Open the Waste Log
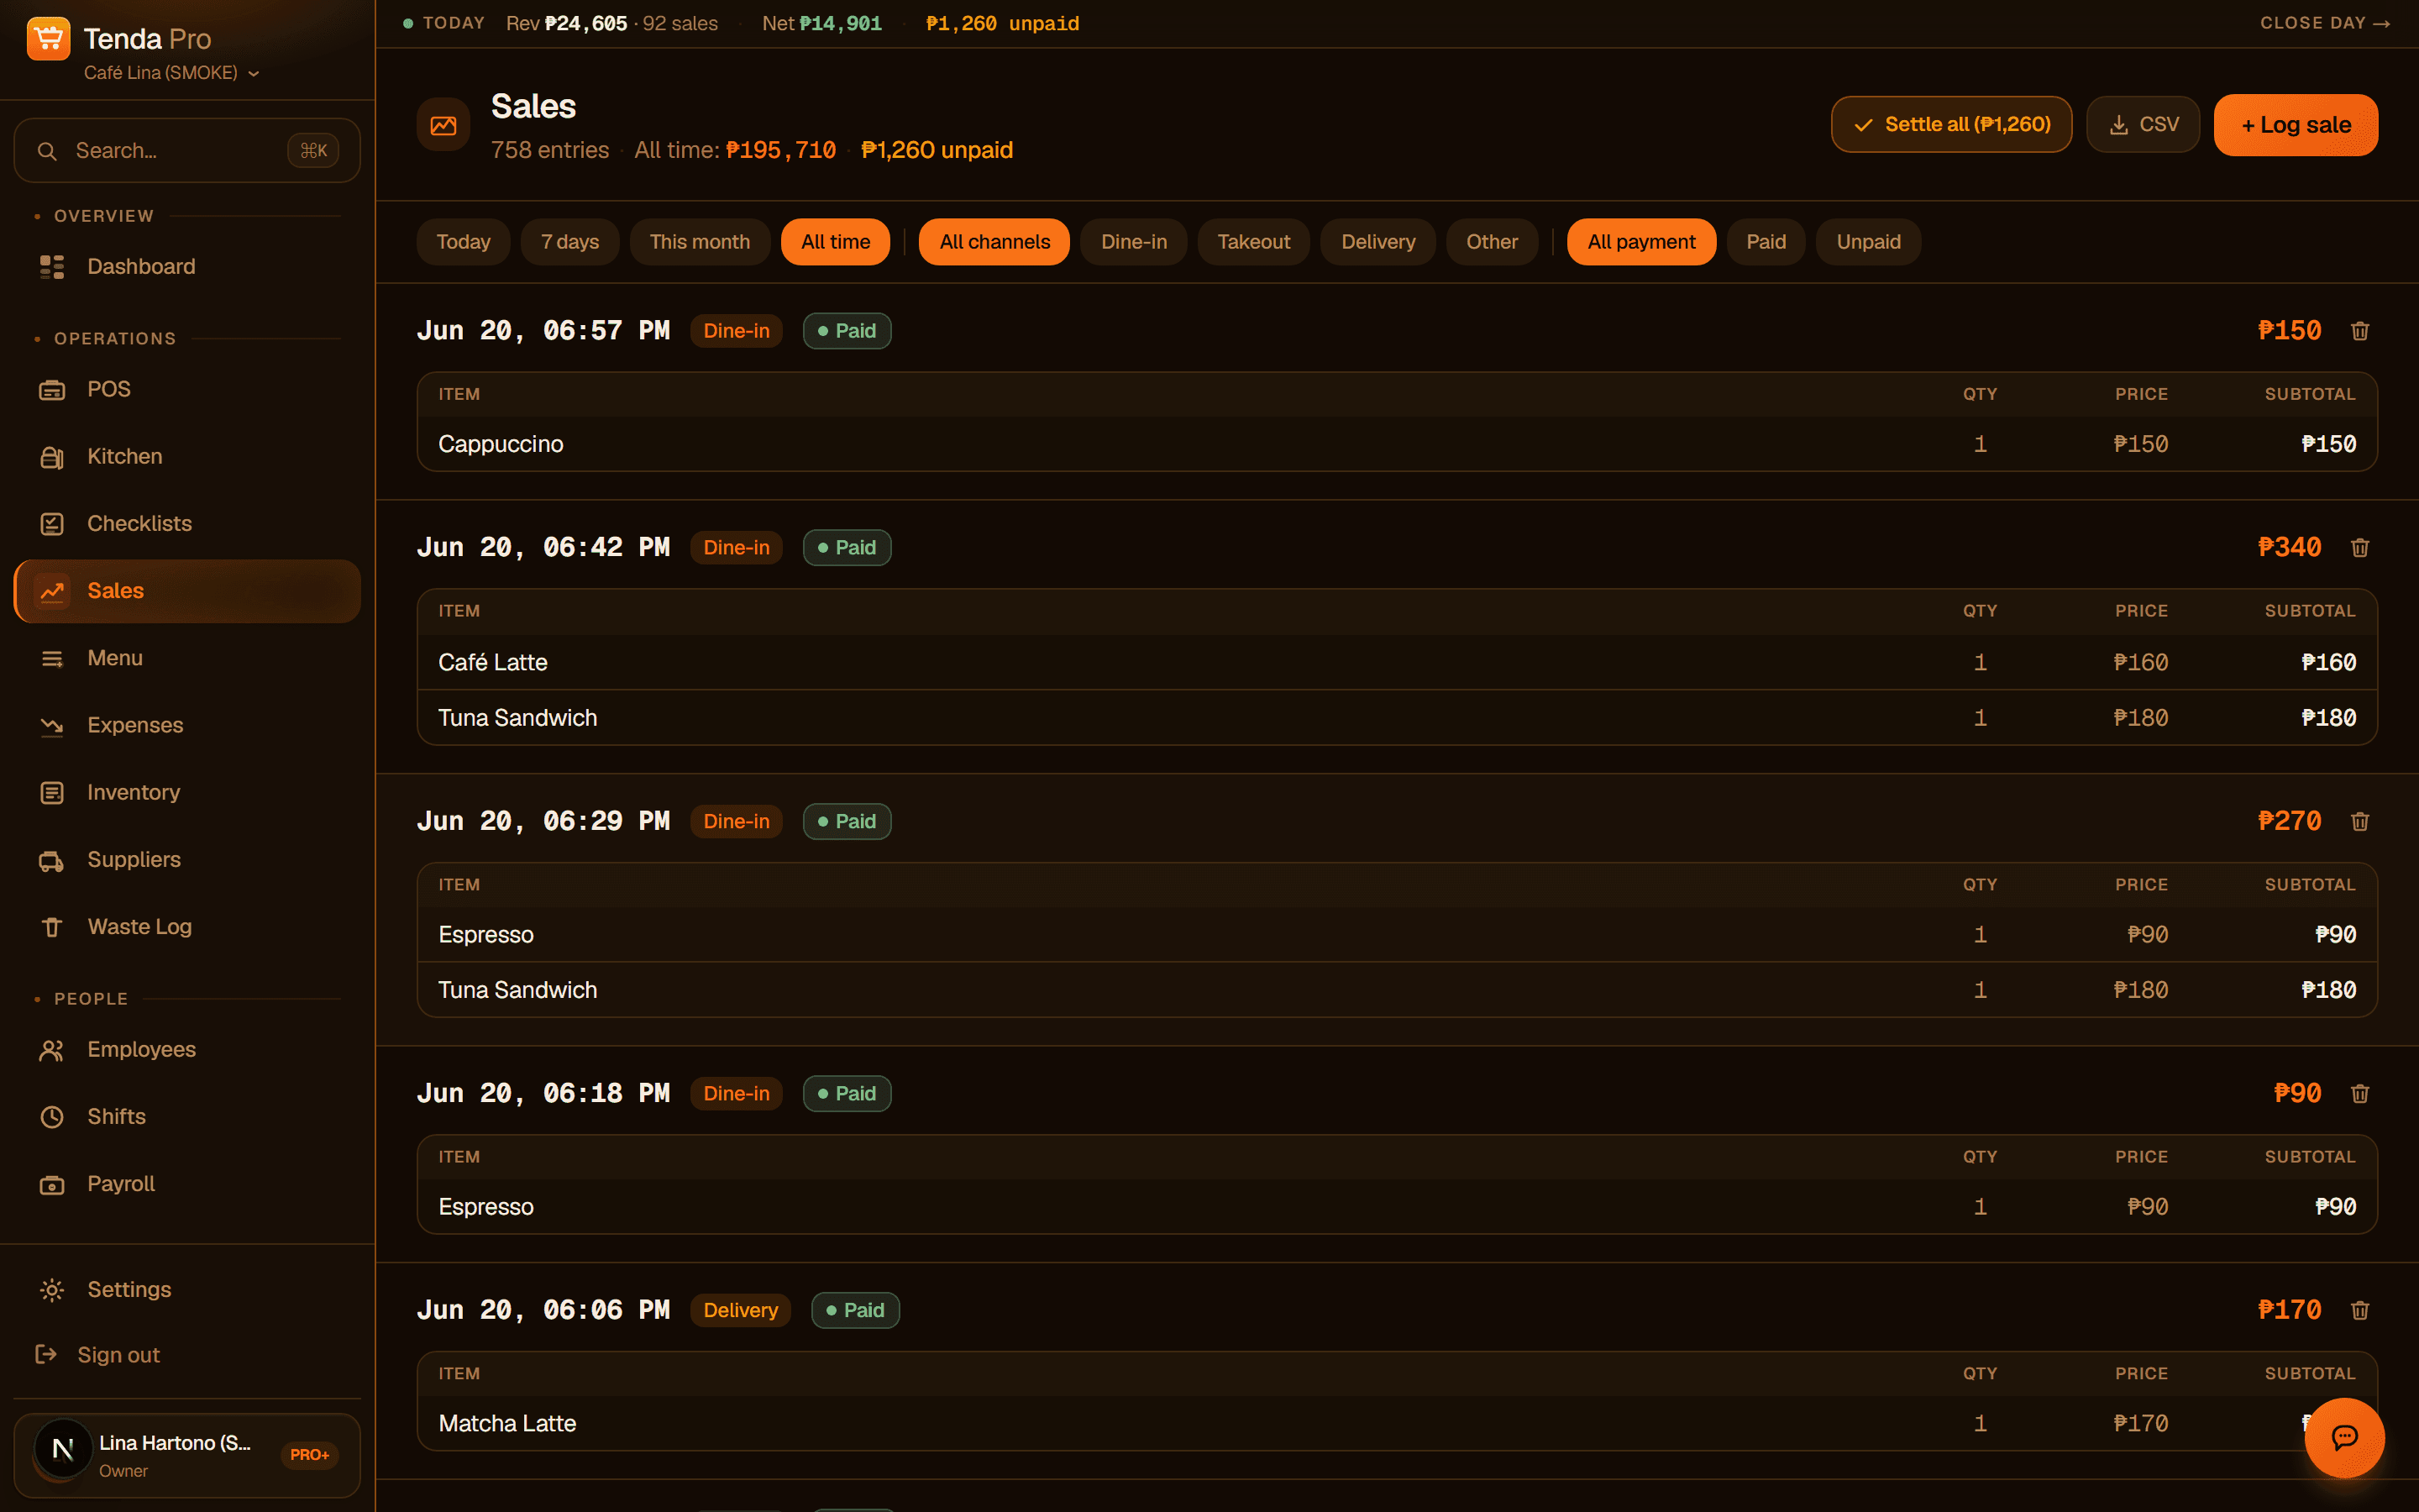Viewport: 2419px width, 1512px height. (187, 926)
